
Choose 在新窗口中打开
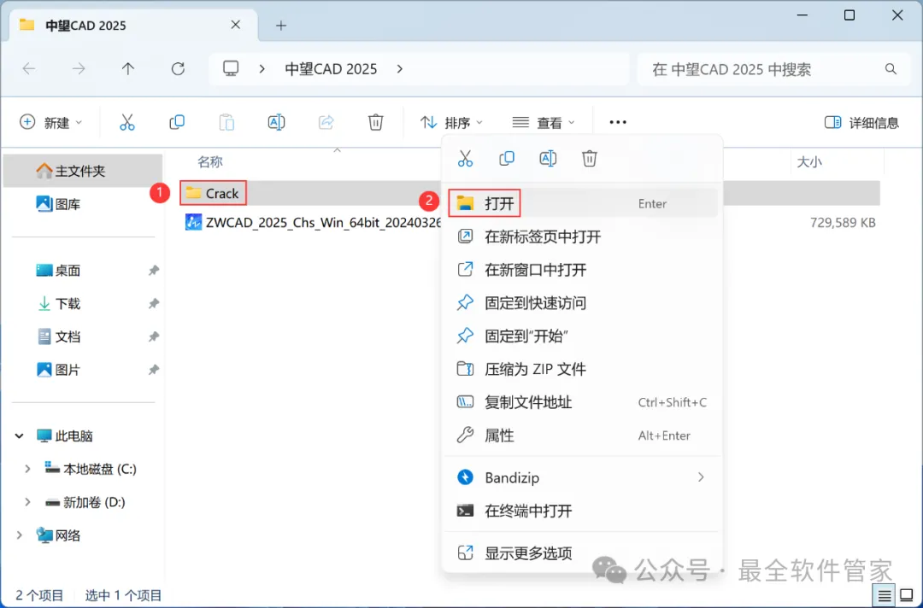[x=582, y=270]
